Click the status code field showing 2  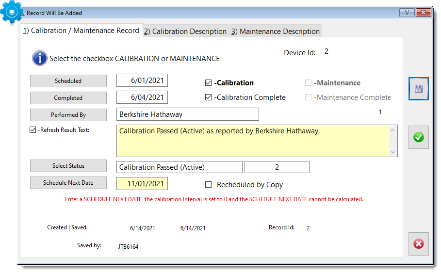(277, 167)
